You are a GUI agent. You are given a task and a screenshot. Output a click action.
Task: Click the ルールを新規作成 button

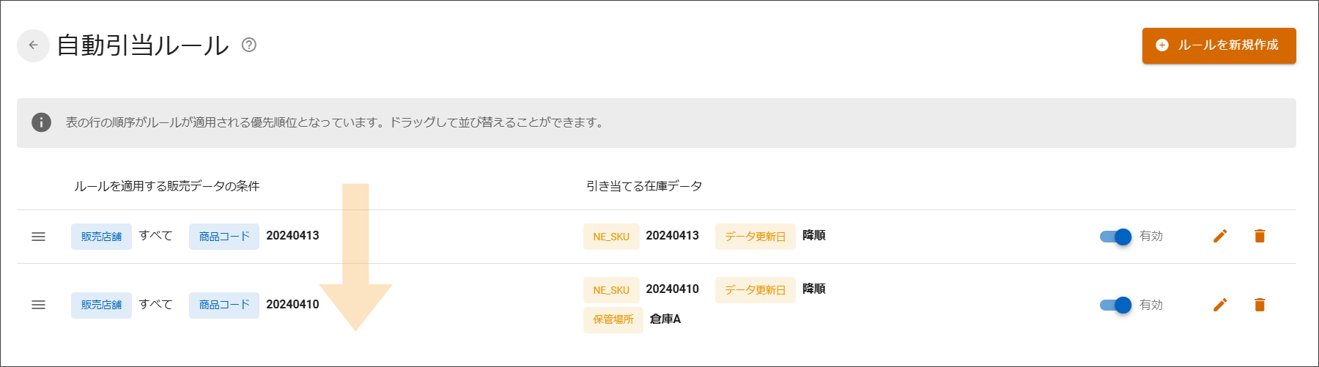pyautogui.click(x=1219, y=45)
